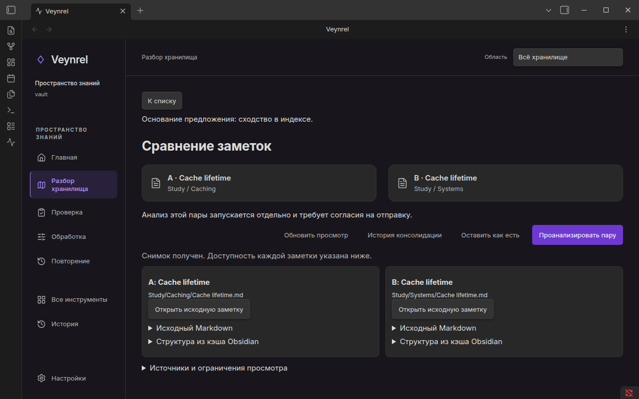The width and height of the screenshot is (639, 399).
Task: Toggle the right sidebar icon
Action: click(x=565, y=10)
